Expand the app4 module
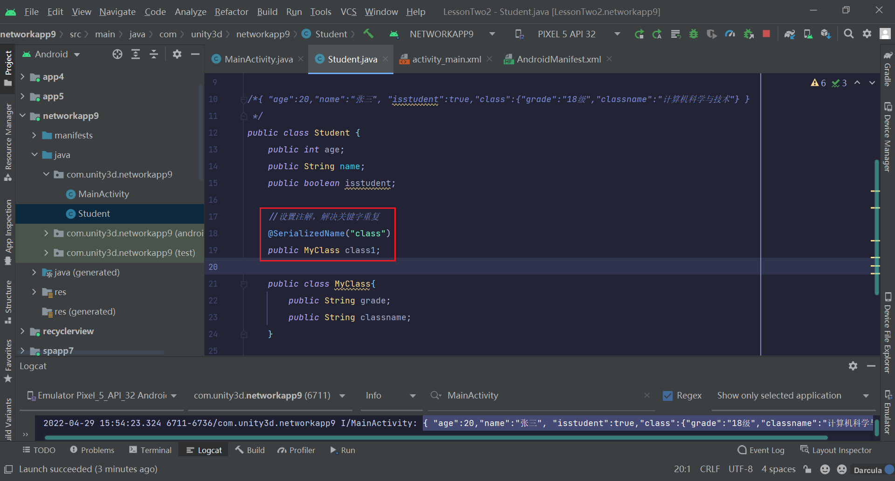 click(x=22, y=77)
